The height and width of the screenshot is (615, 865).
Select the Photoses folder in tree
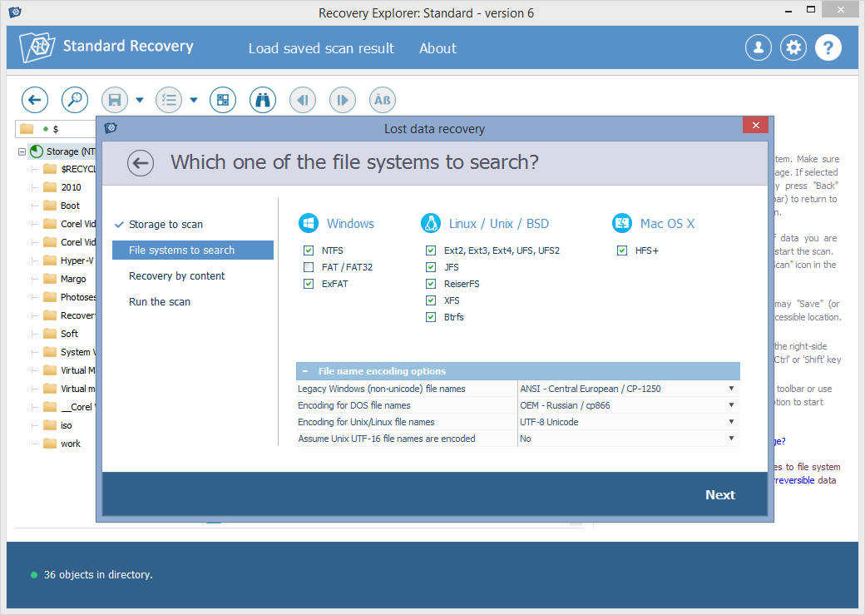click(x=70, y=297)
